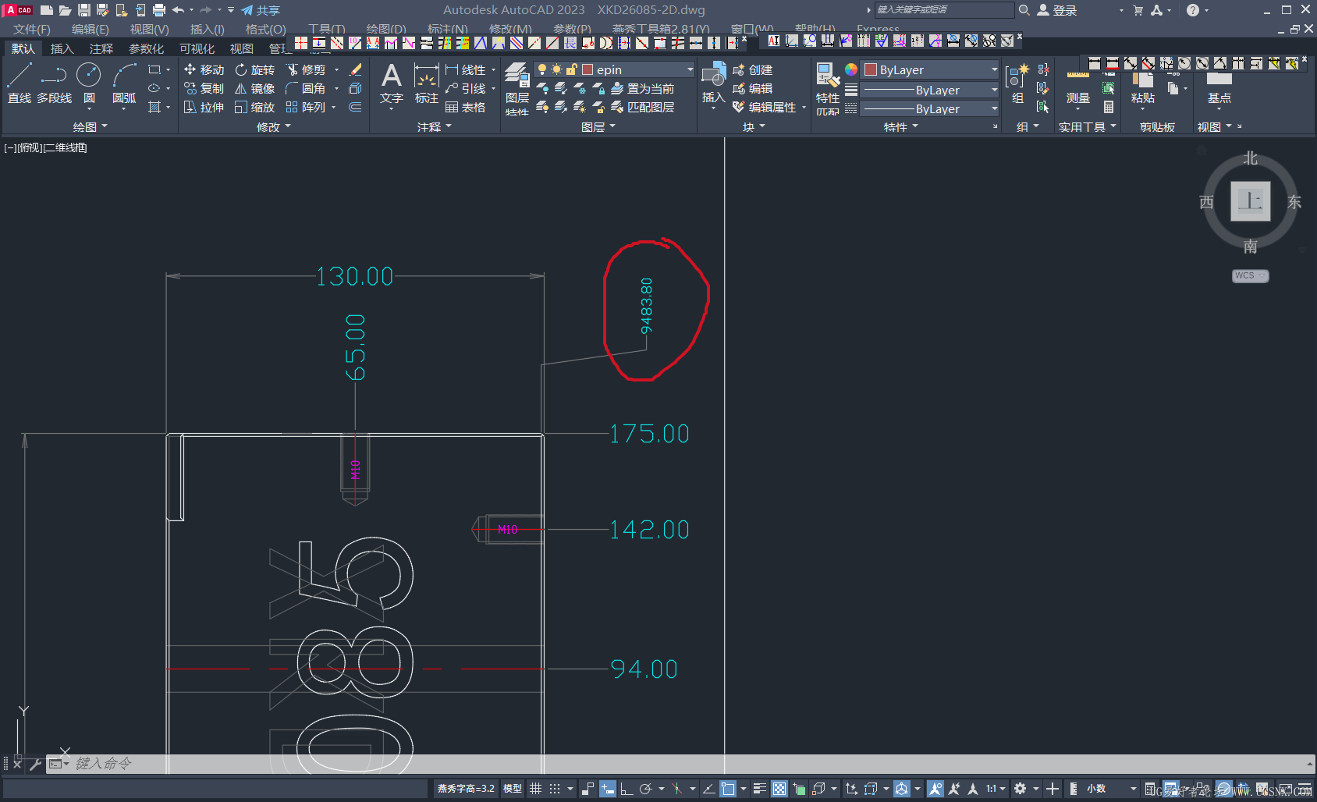
Task: Select the Line (直线) drawing tool
Action: 19,83
